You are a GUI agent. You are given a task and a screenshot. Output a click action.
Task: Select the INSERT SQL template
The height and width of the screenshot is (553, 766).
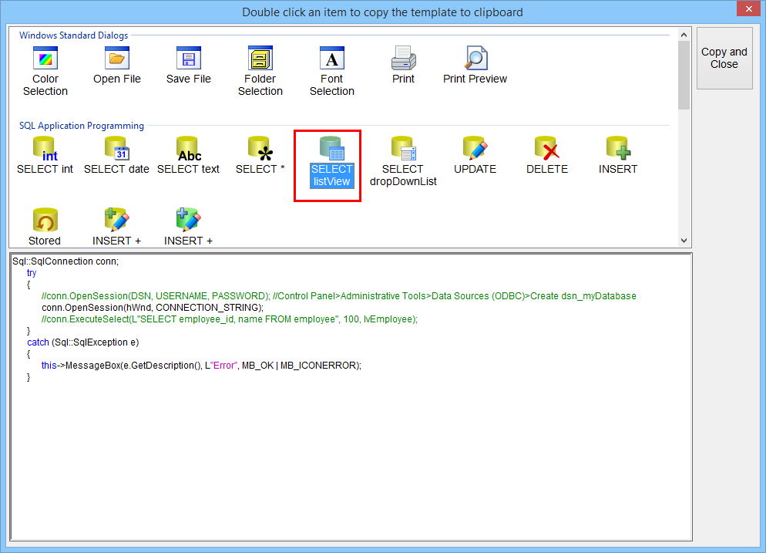(618, 156)
